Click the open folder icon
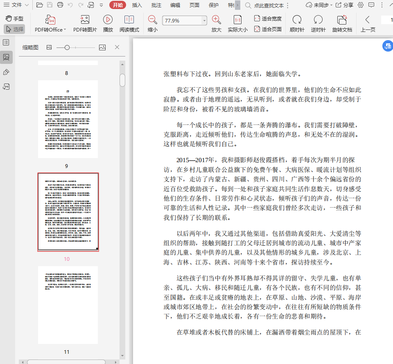393x364 pixels. point(39,5)
